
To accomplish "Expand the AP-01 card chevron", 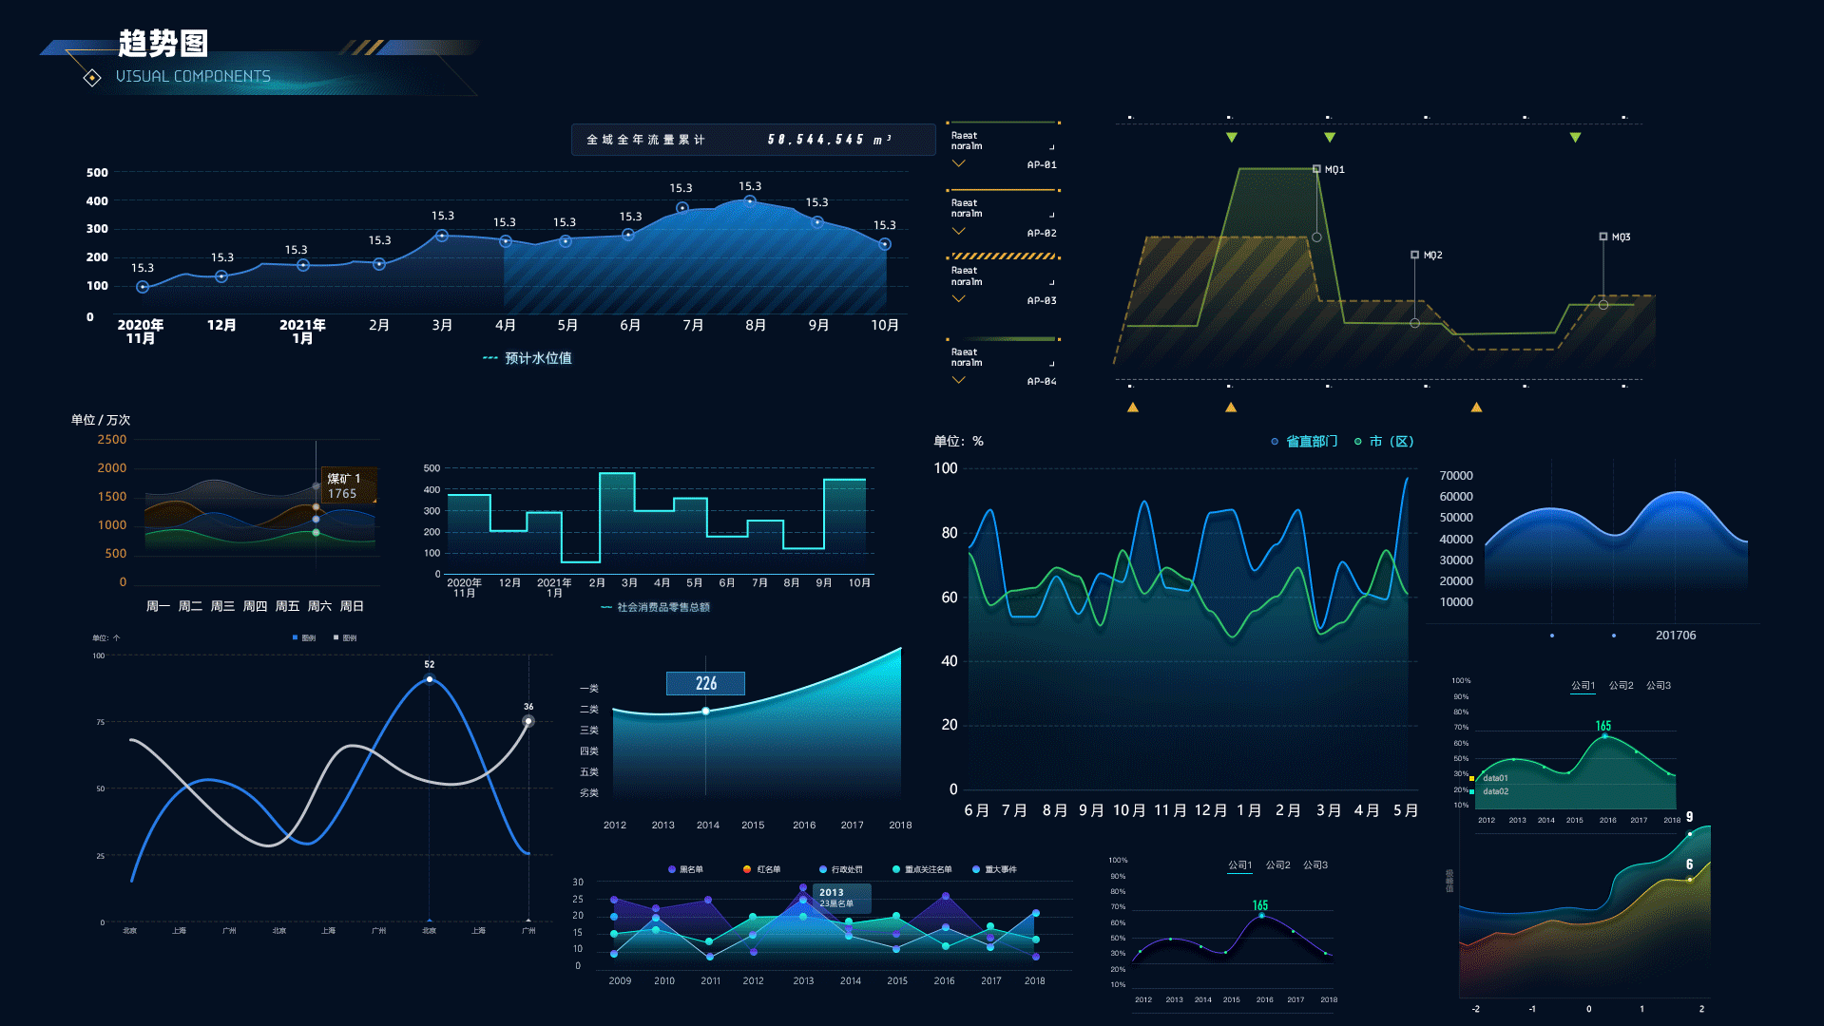I will pyautogui.click(x=958, y=163).
